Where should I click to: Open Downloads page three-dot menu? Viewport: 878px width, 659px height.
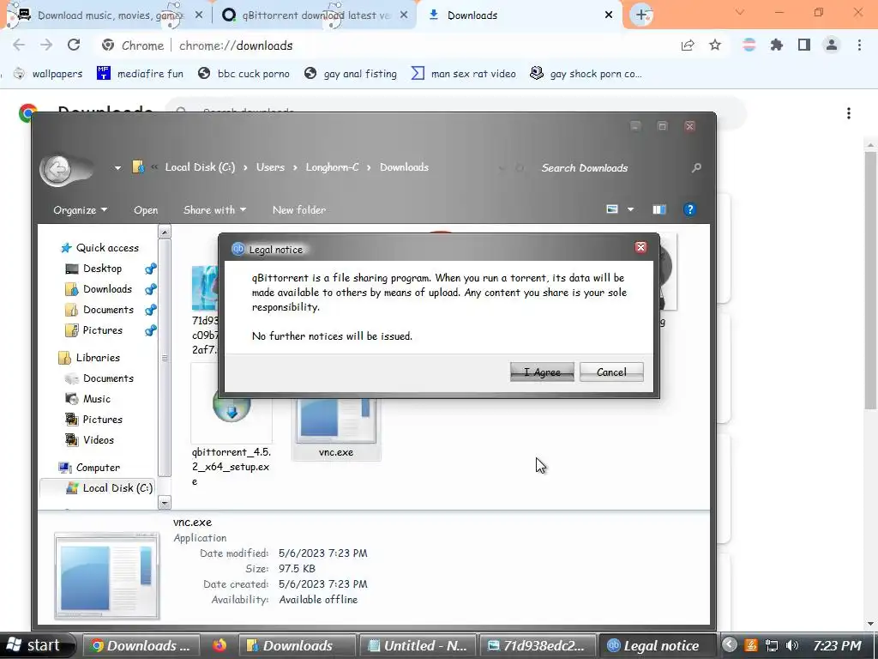tap(849, 113)
